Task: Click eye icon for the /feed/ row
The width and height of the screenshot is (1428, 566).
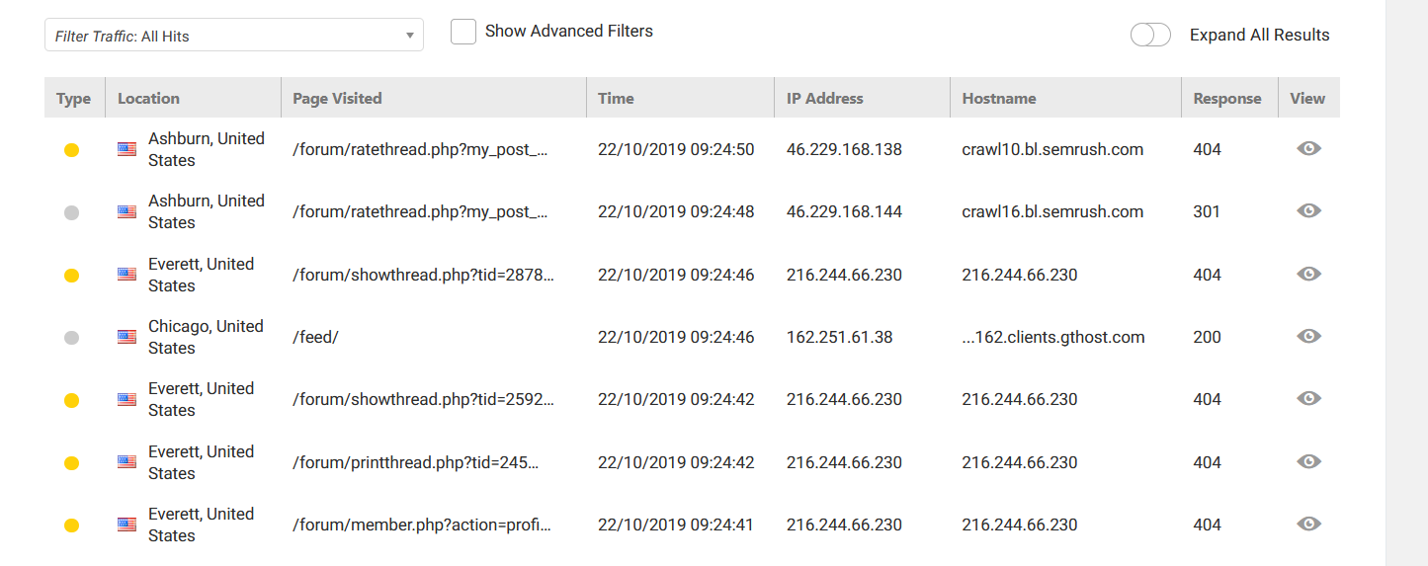Action: click(1308, 337)
